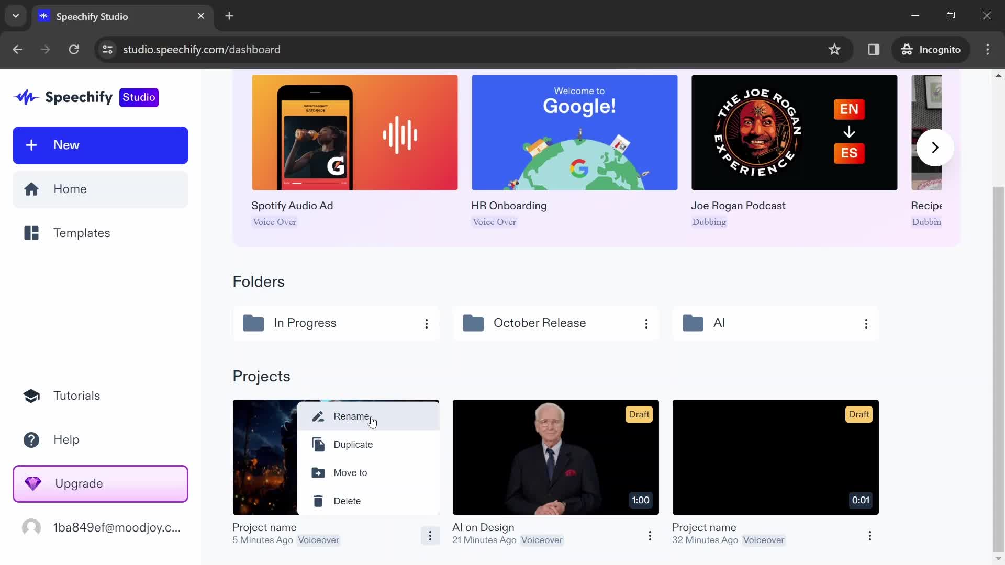The height and width of the screenshot is (565, 1005).
Task: Click the New project button
Action: pos(100,145)
